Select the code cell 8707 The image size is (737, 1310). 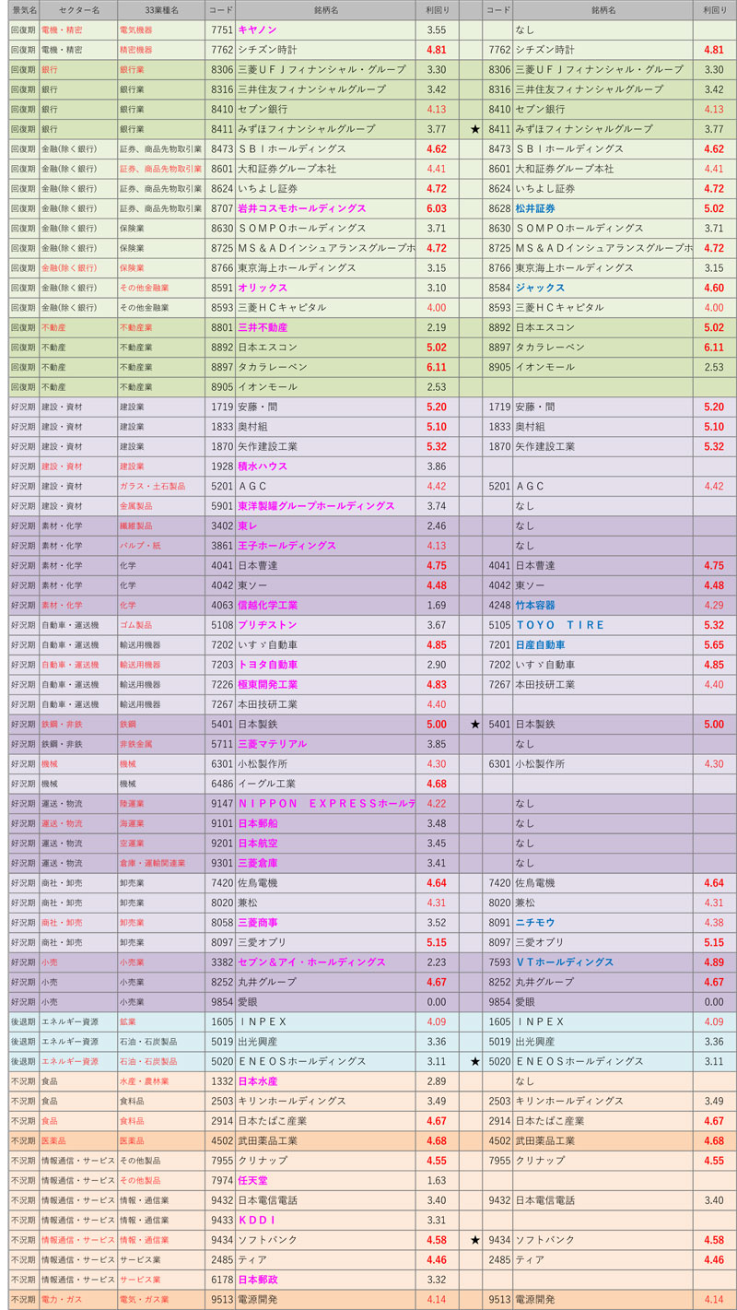tap(221, 208)
